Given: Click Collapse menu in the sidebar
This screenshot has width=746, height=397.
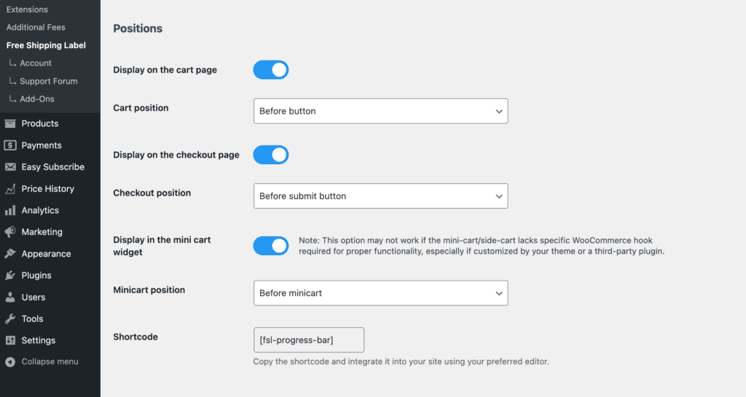Looking at the screenshot, I should (x=50, y=362).
